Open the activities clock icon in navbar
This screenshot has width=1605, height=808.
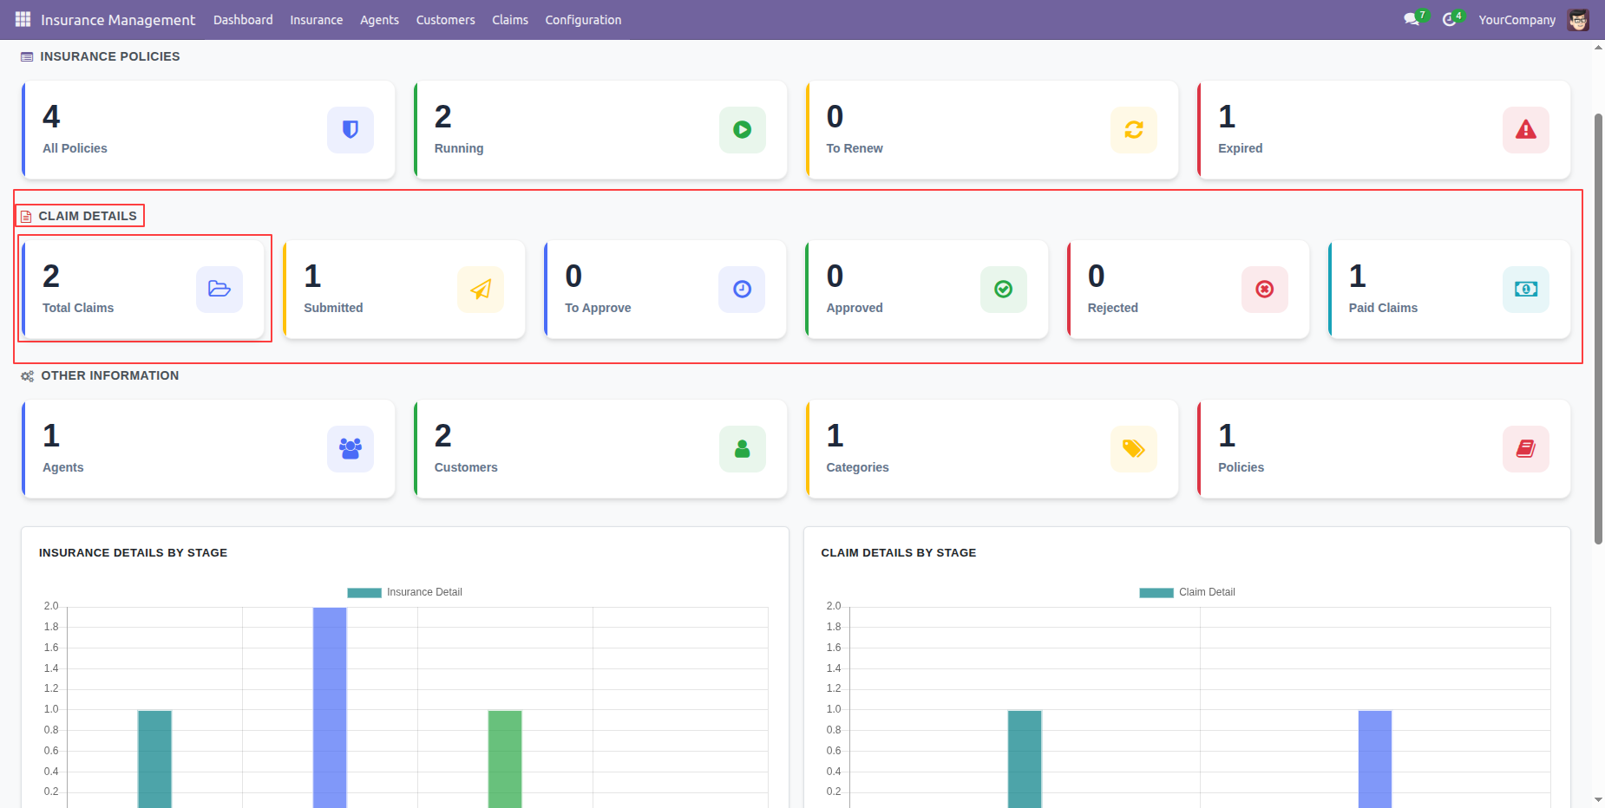[1451, 19]
